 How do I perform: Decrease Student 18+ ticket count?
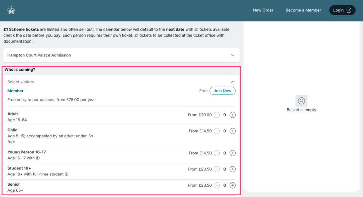pos(217,169)
